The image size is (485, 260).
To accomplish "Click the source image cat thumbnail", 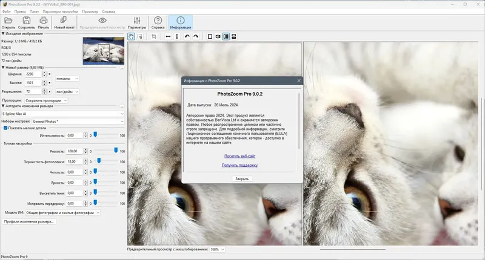I will (103, 51).
